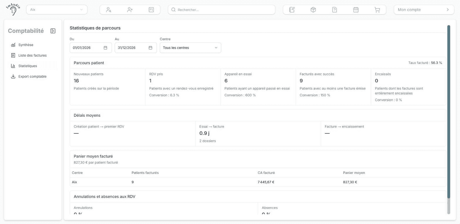Click the 0.9 j delay value
Image resolution: width=460 pixels, height=224 pixels.
point(204,133)
